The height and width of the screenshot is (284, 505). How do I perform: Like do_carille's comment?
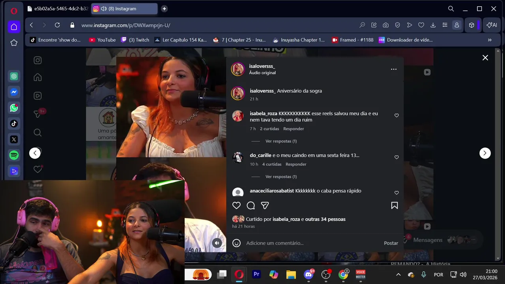pyautogui.click(x=397, y=157)
